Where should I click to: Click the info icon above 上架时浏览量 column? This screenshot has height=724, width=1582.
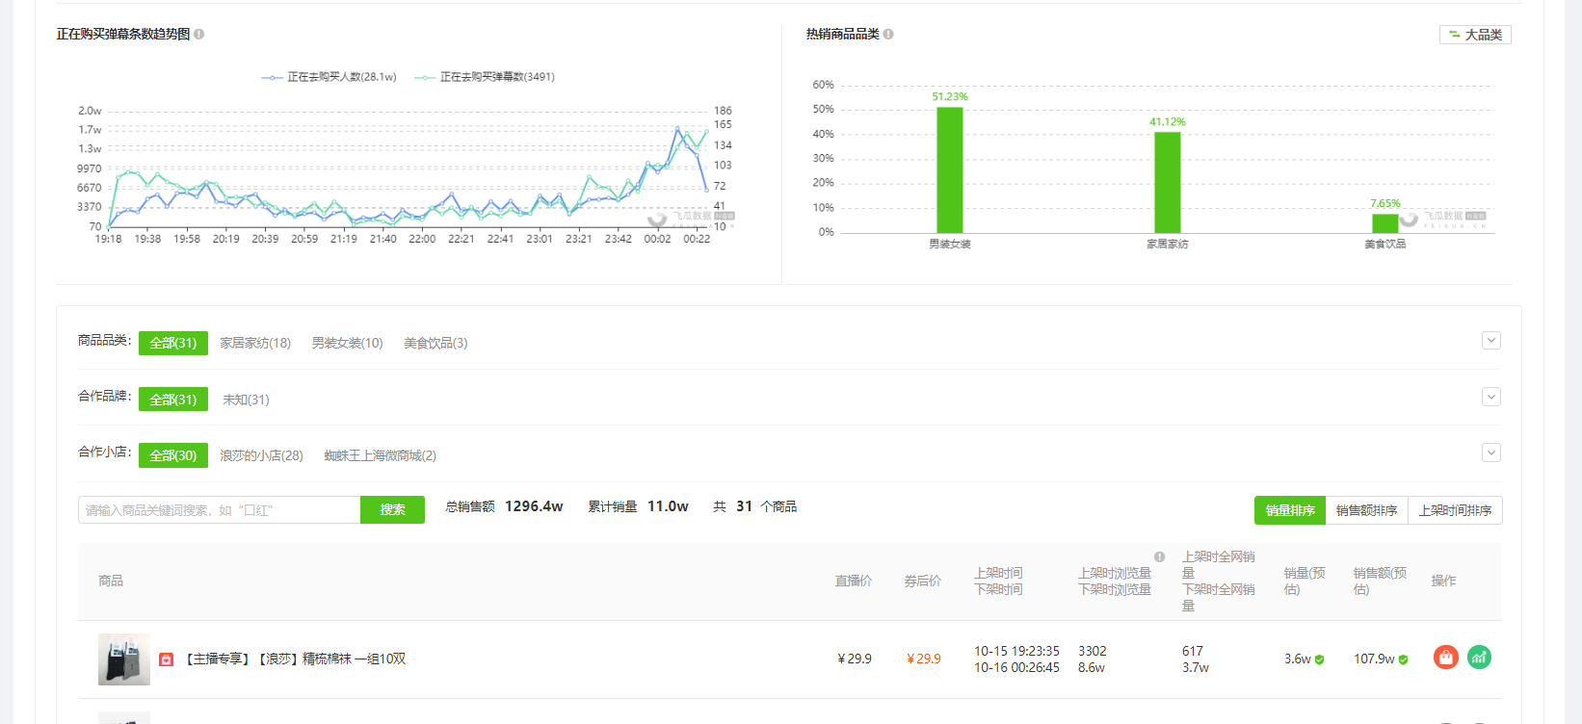point(1159,556)
